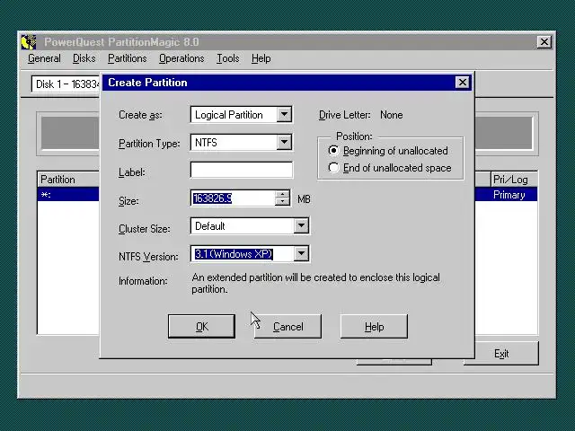Close the PartitionMagic main window
Image resolution: width=575 pixels, height=431 pixels.
pos(544,42)
